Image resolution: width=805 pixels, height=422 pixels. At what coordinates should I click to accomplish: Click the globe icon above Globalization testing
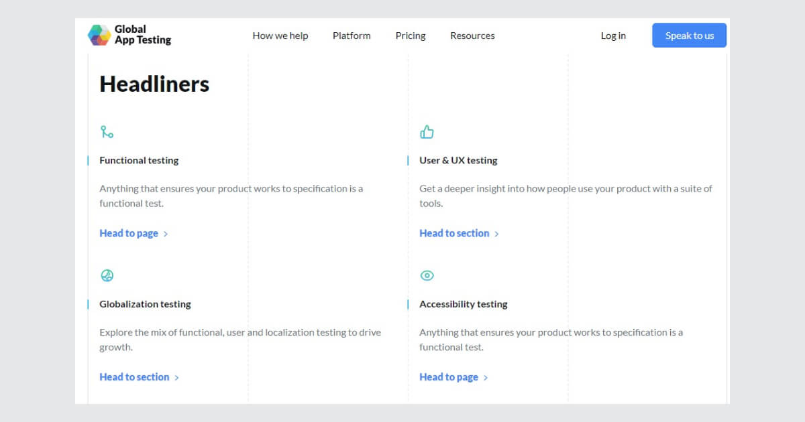(107, 275)
